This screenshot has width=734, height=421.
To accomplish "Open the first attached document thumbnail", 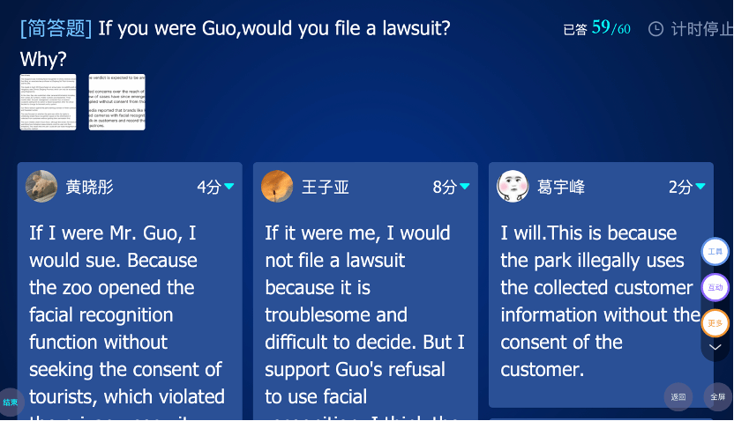I will coord(48,102).
